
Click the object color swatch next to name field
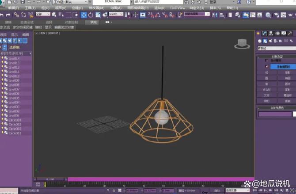(x=295, y=114)
